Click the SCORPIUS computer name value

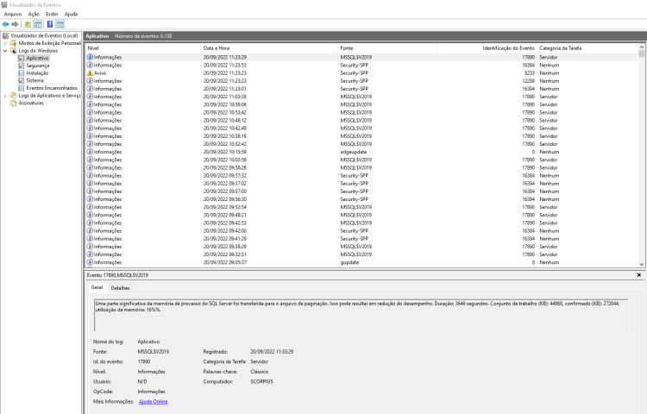point(261,382)
